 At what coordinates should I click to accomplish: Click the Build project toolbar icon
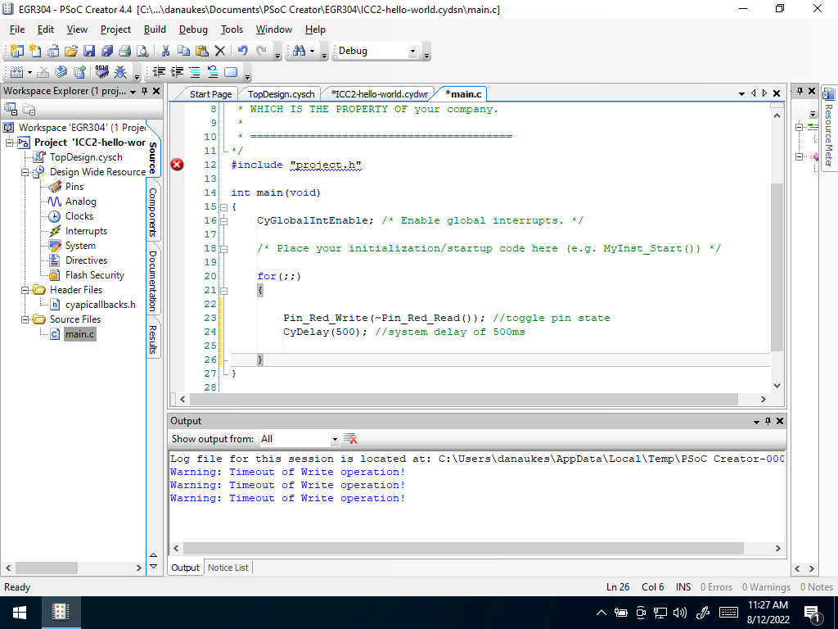[17, 72]
